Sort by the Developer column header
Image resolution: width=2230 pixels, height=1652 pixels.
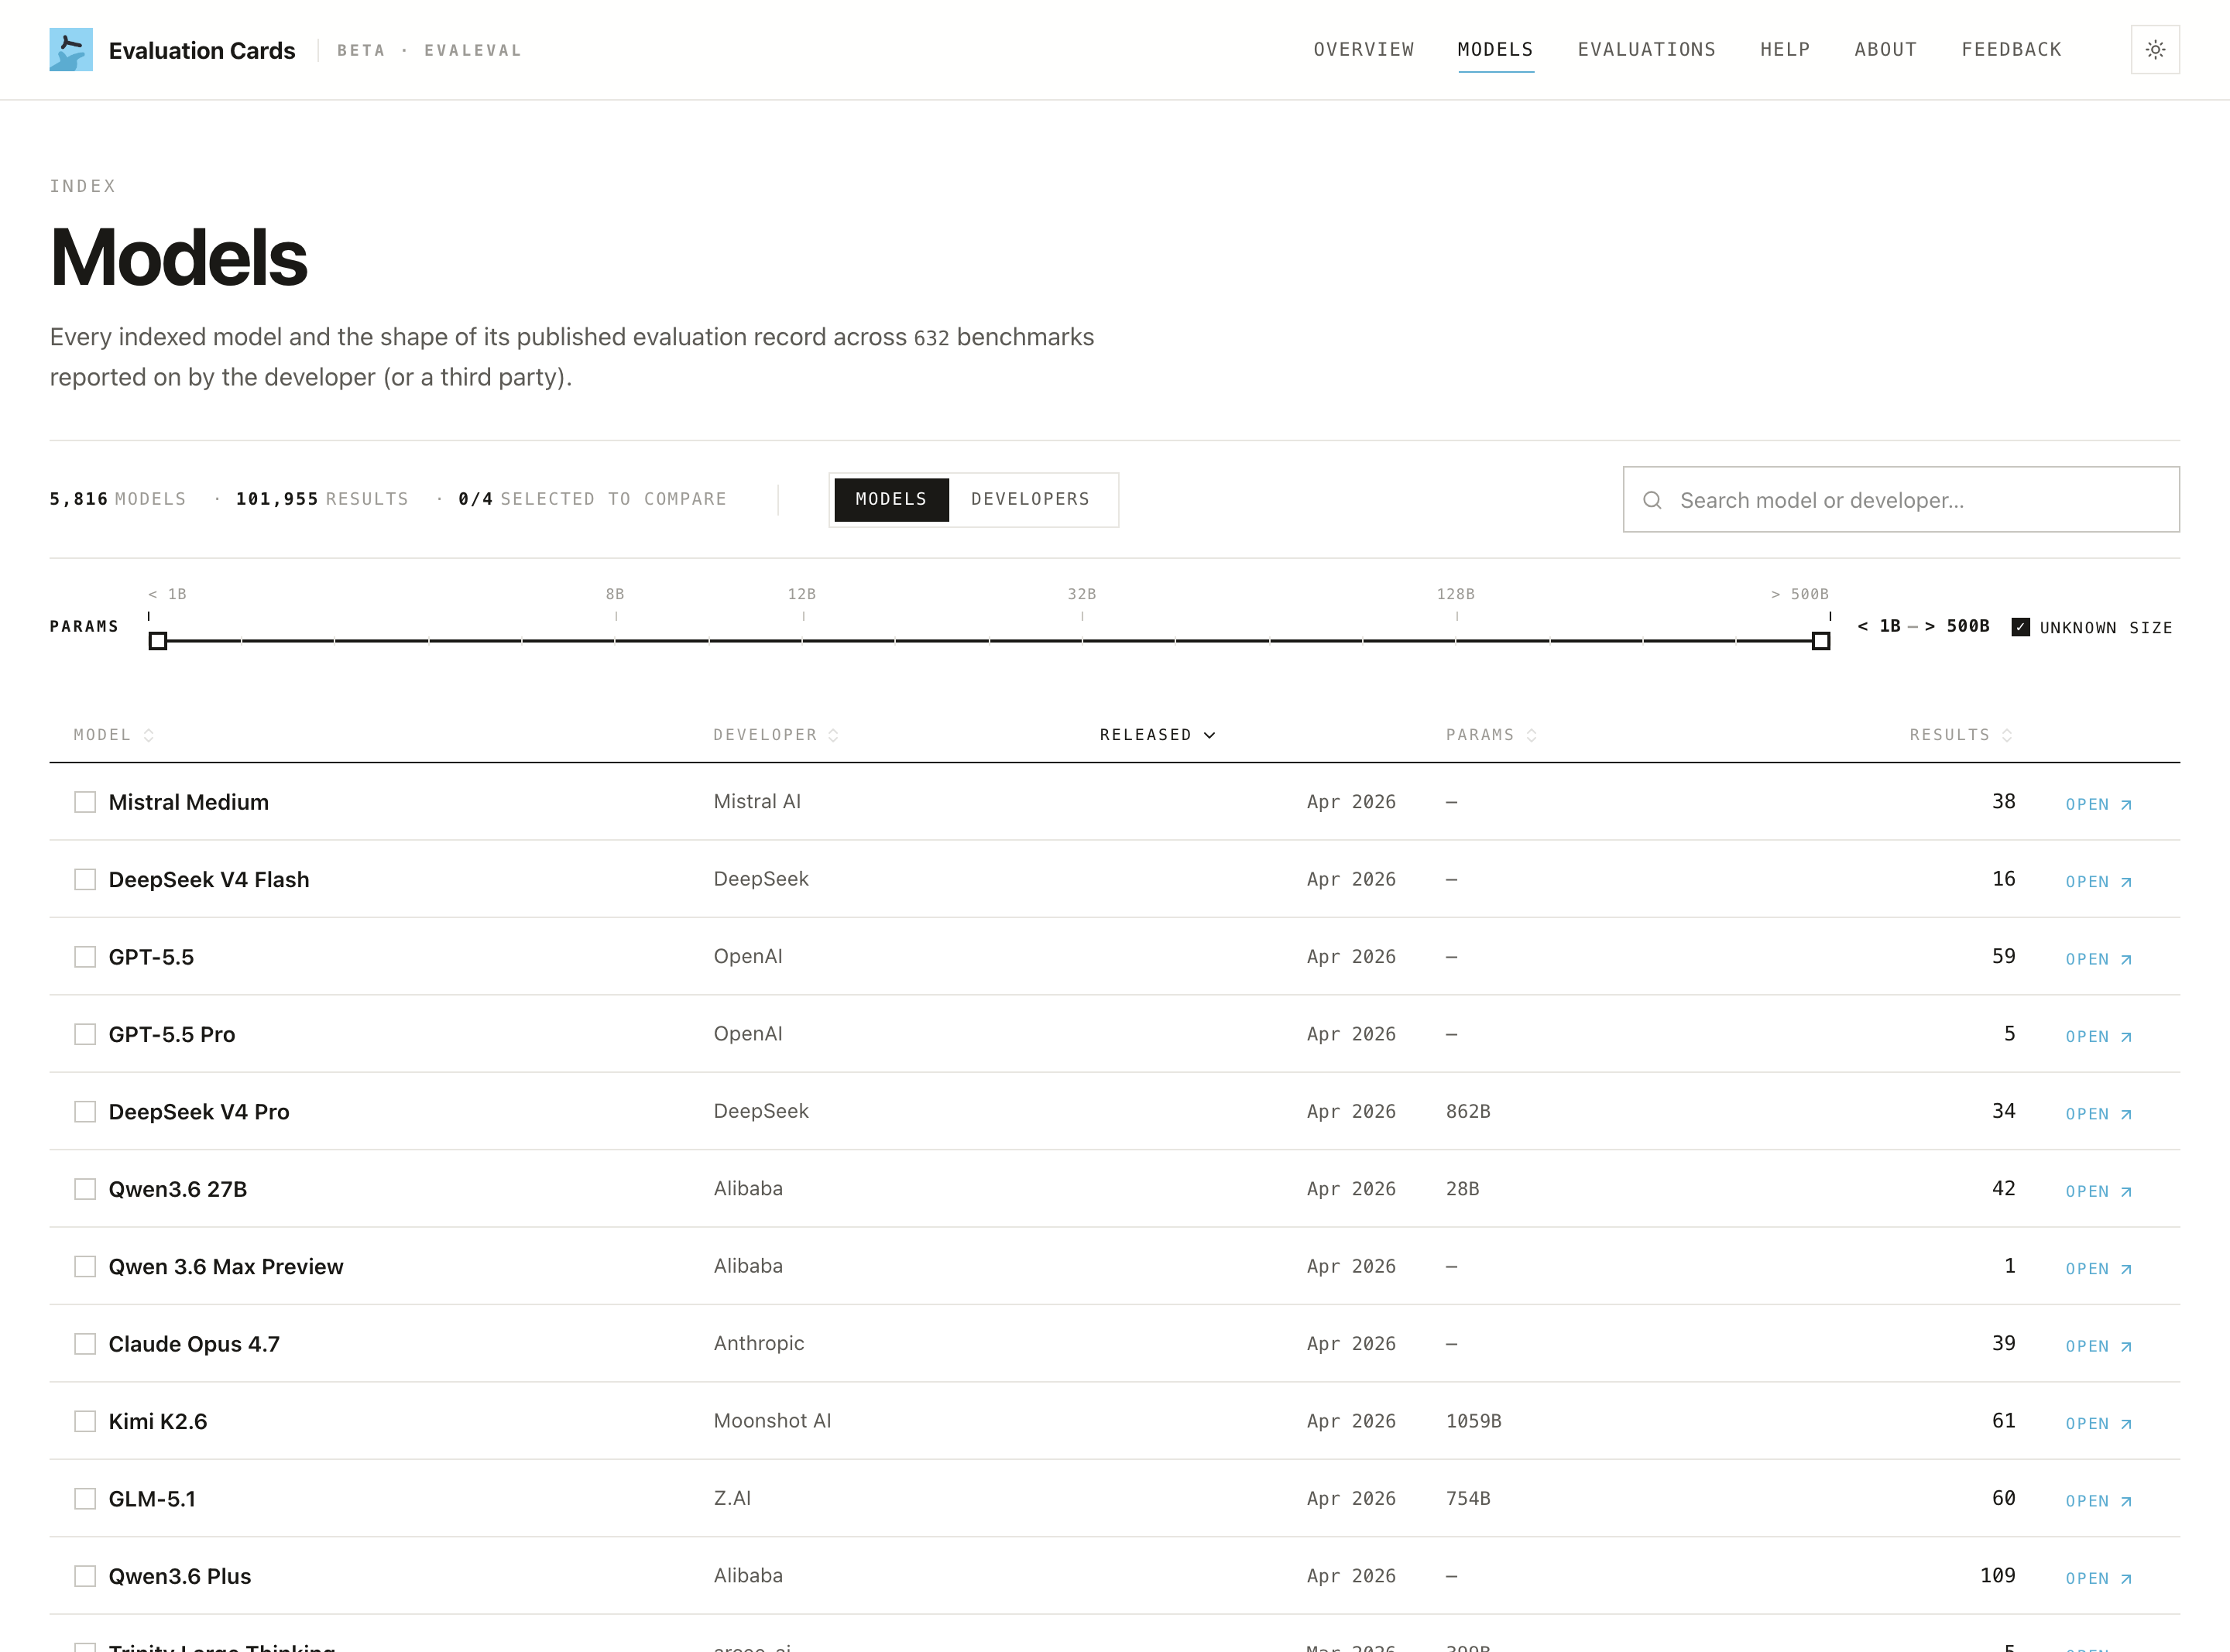coord(775,735)
